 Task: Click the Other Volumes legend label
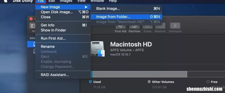163,82
